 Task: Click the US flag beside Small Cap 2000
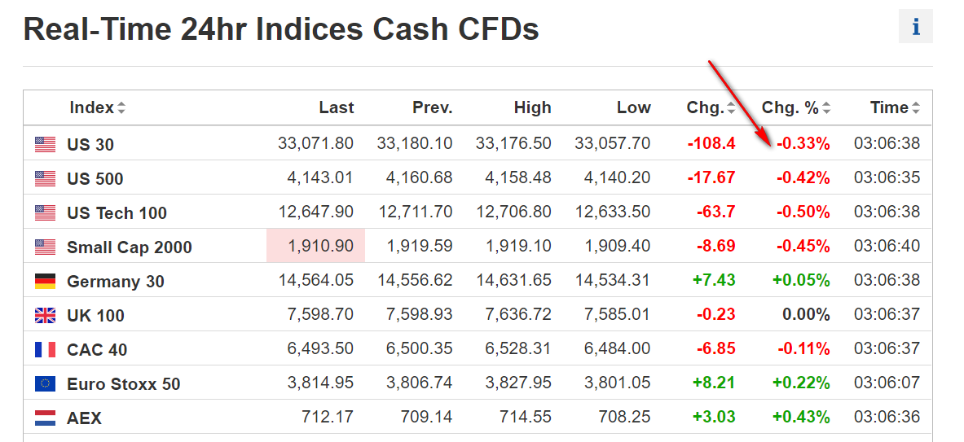click(45, 247)
